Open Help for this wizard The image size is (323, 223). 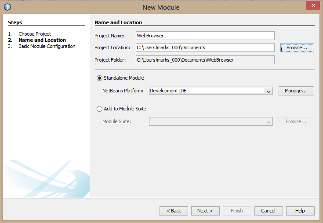coord(300,211)
